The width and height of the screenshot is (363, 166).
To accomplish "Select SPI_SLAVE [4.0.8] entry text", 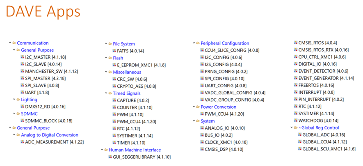I will tap(42, 85).
